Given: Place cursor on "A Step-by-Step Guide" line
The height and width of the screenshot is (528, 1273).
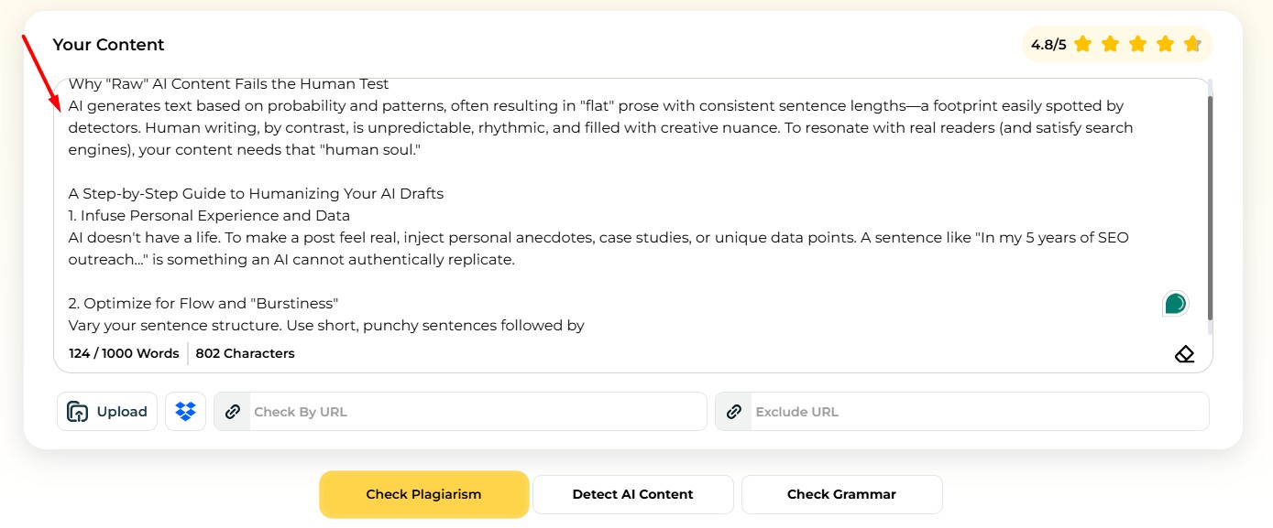Looking at the screenshot, I should 256,194.
